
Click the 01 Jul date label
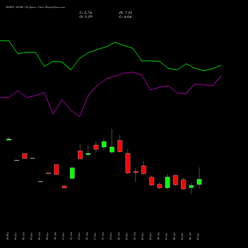click(166, 237)
